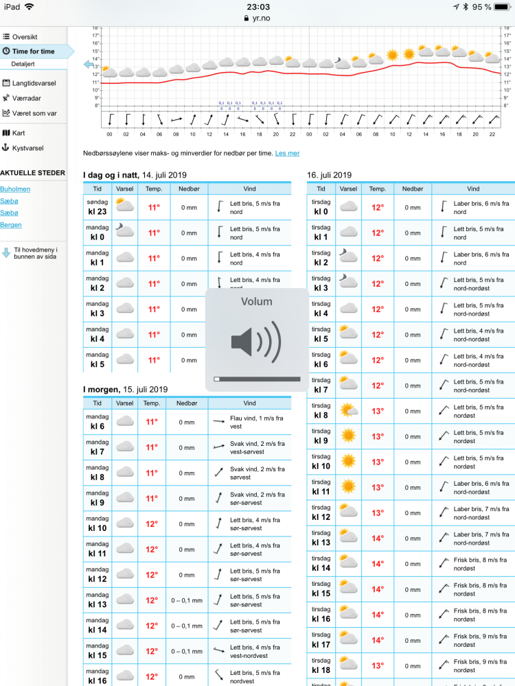515x686 pixels.
Task: Click the I dag og i natt heading
Action: coord(135,175)
